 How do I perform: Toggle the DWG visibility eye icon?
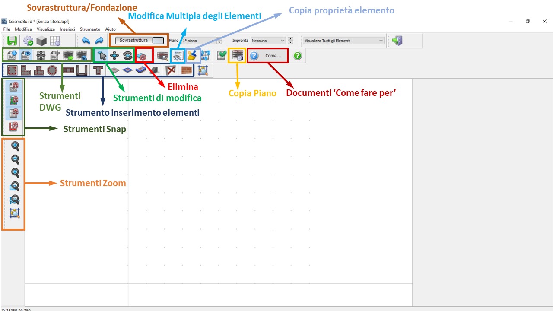click(x=25, y=56)
